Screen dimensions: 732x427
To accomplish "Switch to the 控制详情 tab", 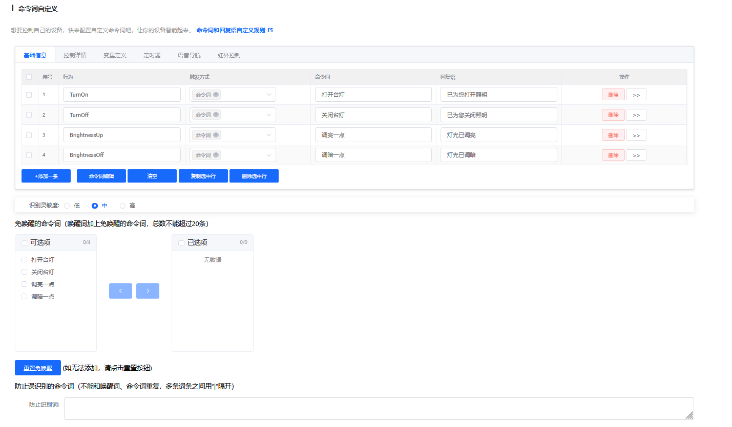I will point(75,55).
